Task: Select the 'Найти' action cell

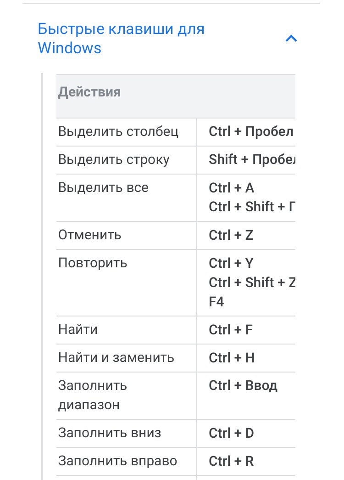Action: coord(78,330)
